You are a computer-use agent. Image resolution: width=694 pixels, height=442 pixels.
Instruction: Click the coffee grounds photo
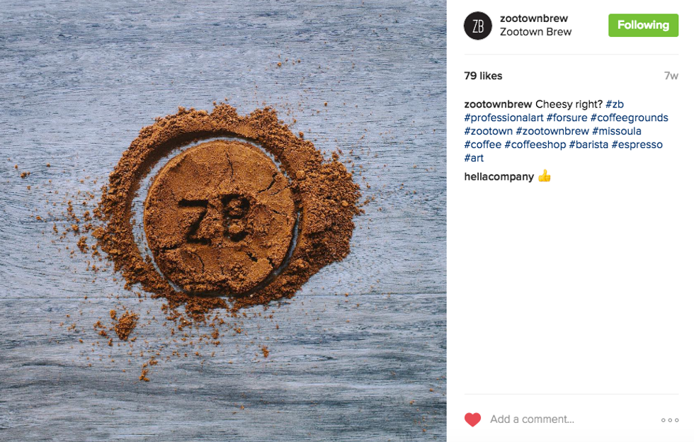[x=223, y=221]
